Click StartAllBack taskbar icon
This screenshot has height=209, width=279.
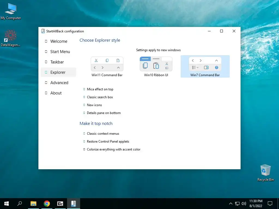[74, 204]
